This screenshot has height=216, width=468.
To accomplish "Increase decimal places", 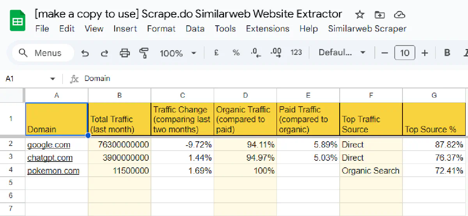I will click(276, 53).
